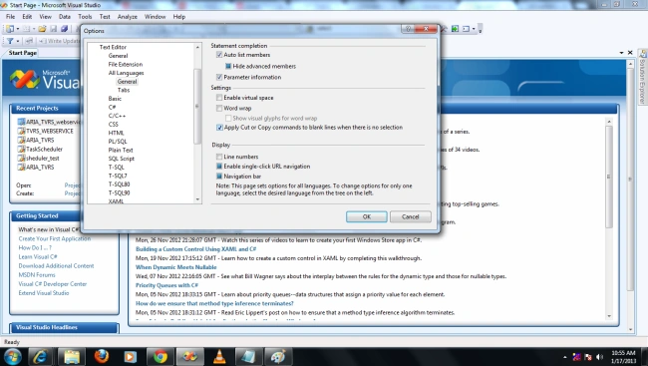
Task: Toggle Parameter information checkbox
Action: [x=219, y=77]
